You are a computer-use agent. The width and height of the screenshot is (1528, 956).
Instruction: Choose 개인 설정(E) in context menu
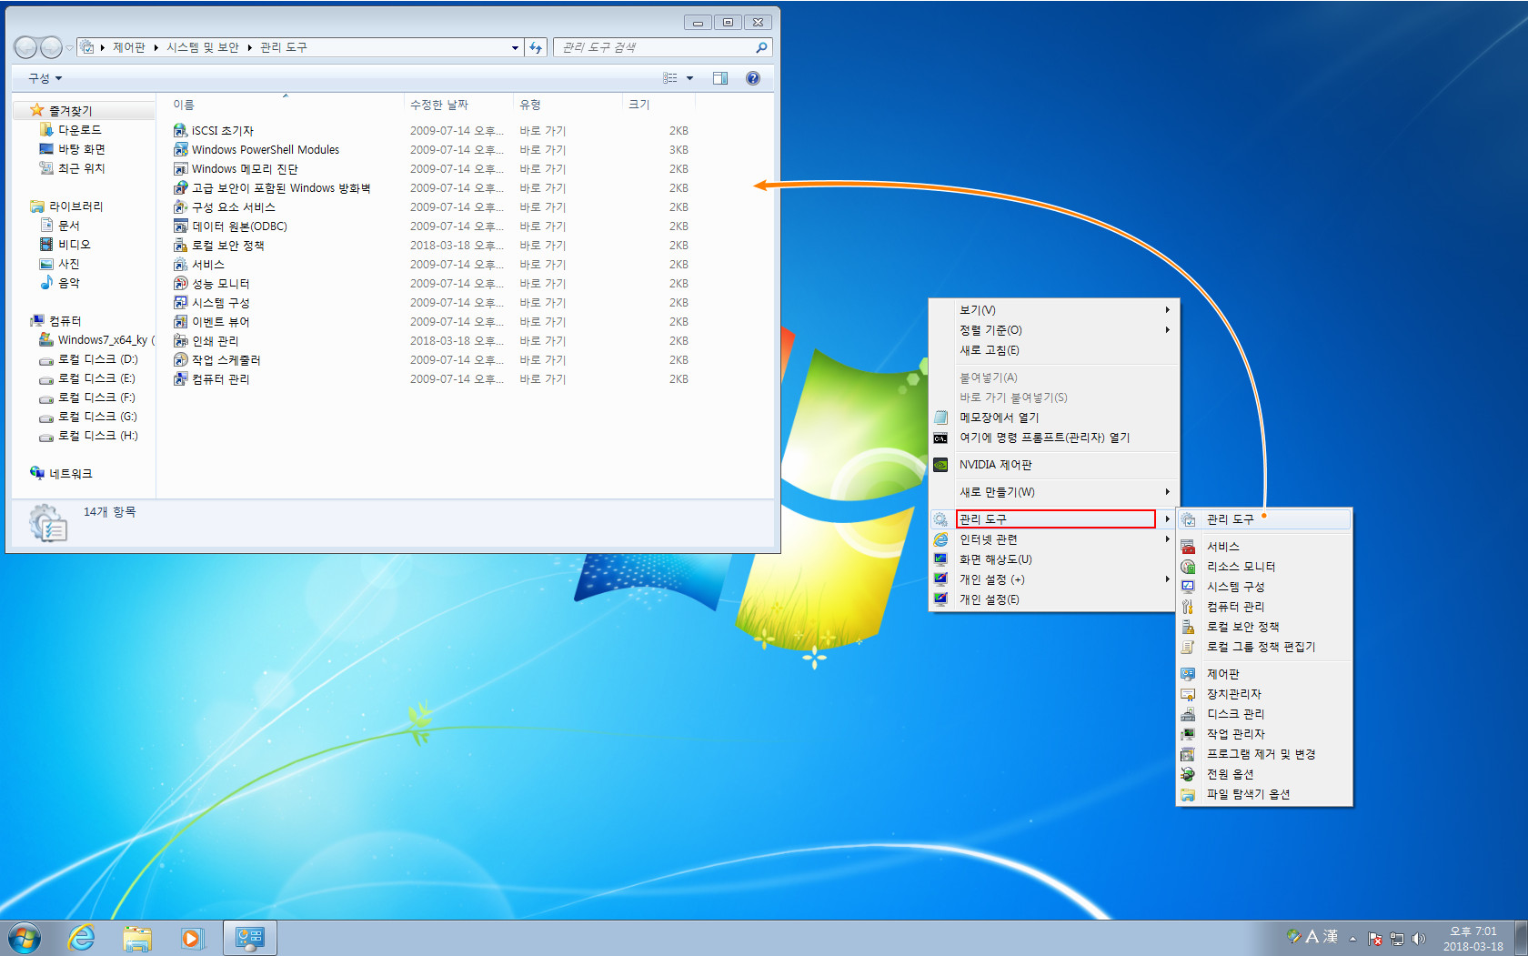[x=1053, y=599]
